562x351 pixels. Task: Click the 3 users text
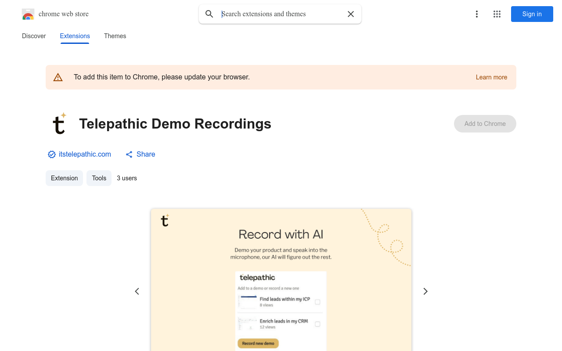point(127,178)
